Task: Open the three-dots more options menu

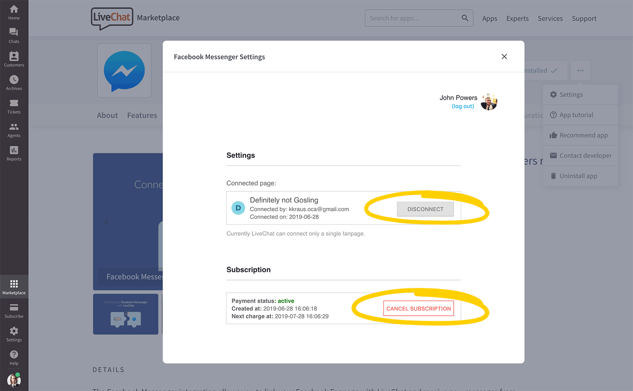Action: tap(580, 71)
